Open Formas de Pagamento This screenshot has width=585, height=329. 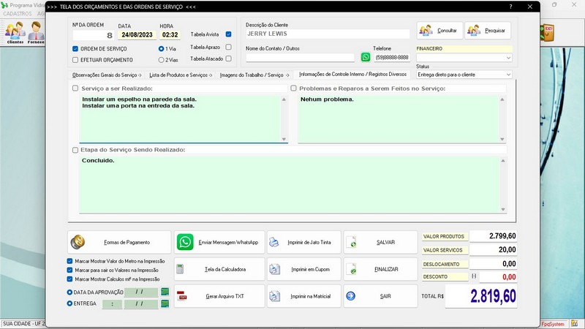pyautogui.click(x=119, y=242)
